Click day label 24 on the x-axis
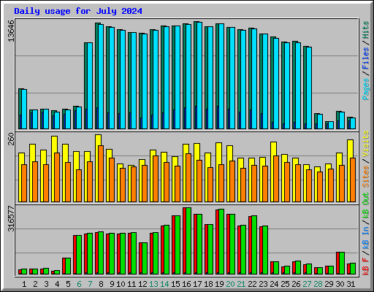This screenshot has height=292, width=374. (274, 284)
